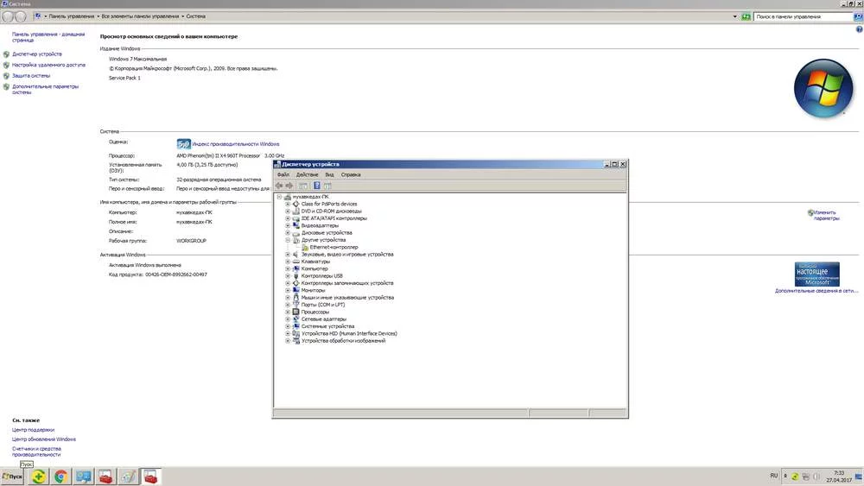Screen dimensions: 864x486
Task: Expand Звуковые, видео и игровые устройства node
Action: pos(288,255)
